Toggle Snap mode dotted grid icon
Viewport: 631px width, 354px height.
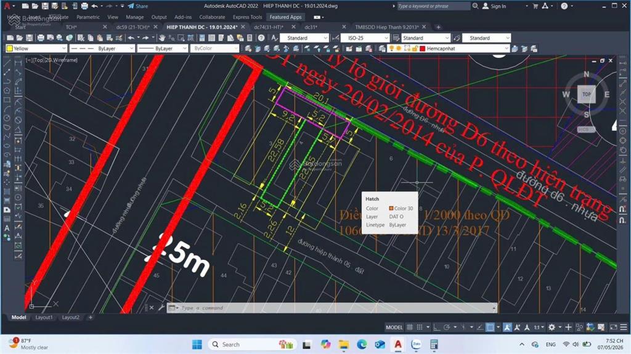[x=419, y=327]
